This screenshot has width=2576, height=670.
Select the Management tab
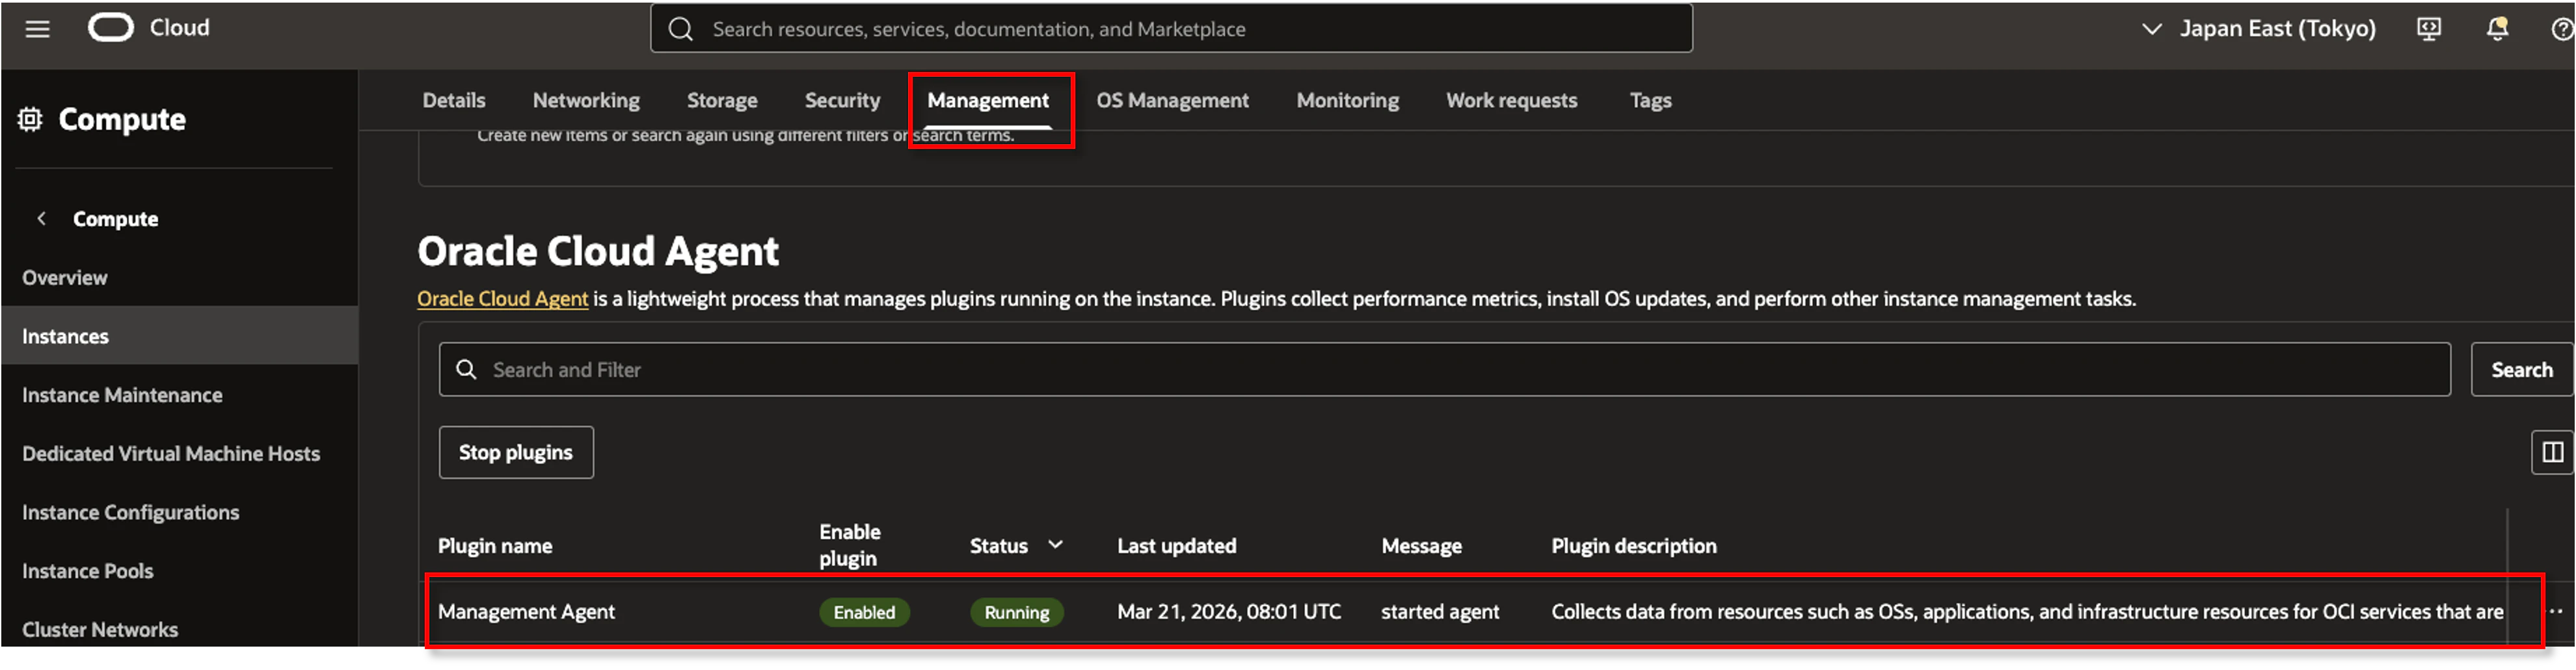tap(988, 100)
